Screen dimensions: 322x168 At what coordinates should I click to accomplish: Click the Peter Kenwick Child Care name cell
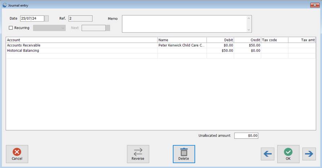(x=182, y=45)
